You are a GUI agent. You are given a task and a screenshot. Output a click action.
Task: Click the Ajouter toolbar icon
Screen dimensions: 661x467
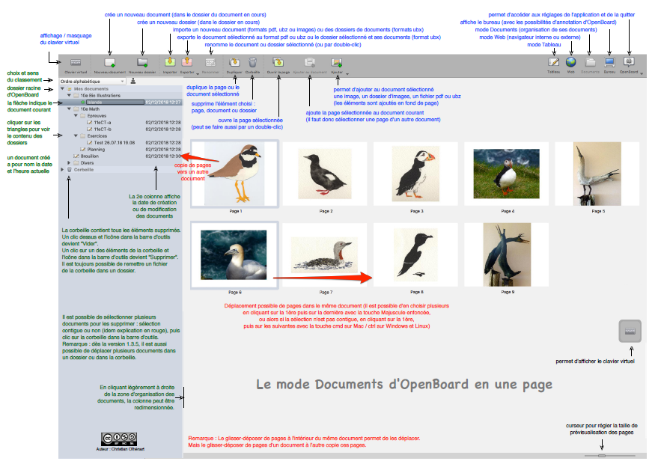(337, 63)
